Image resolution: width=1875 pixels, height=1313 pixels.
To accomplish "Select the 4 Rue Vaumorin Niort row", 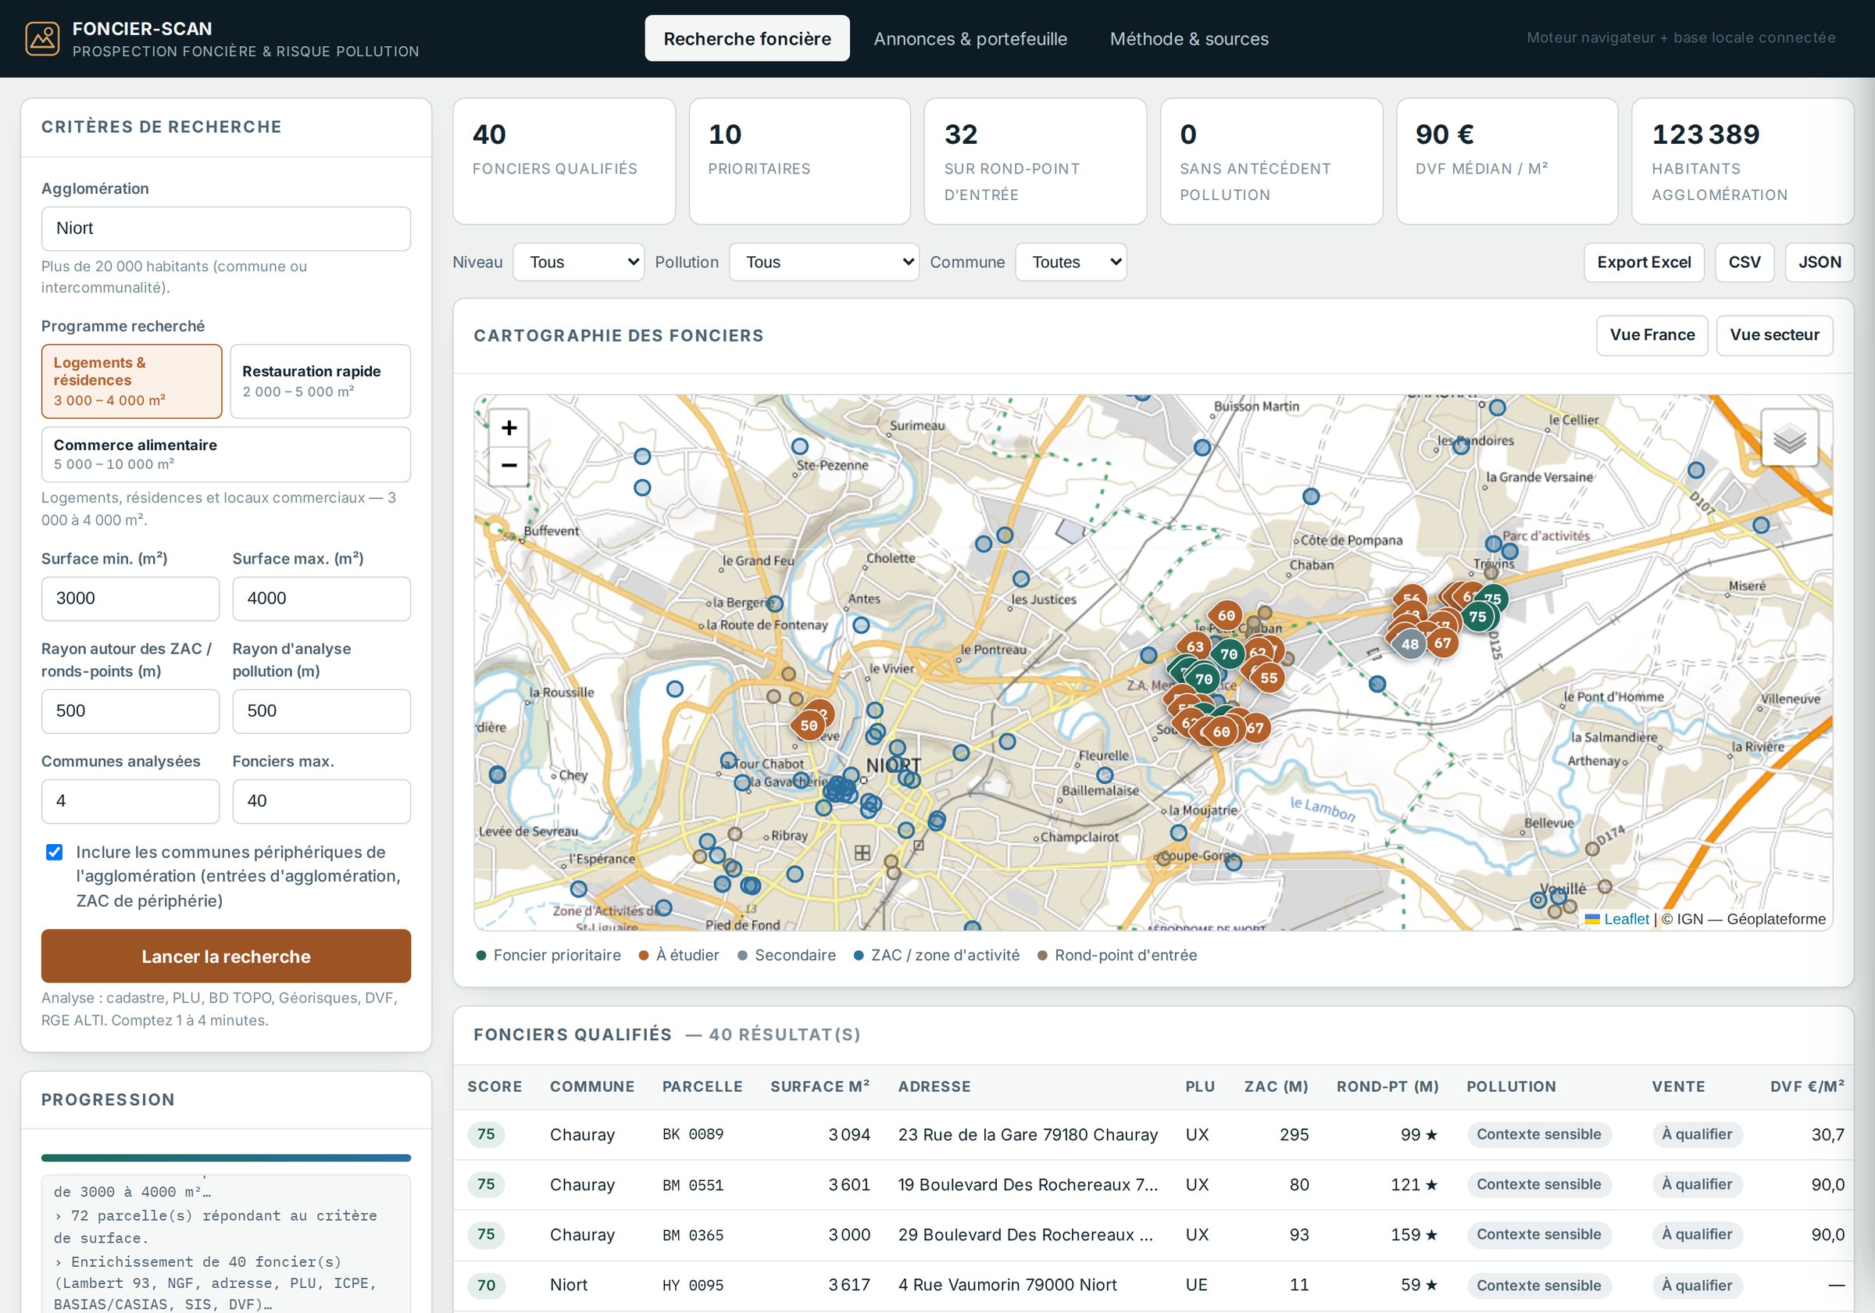I will click(1153, 1285).
